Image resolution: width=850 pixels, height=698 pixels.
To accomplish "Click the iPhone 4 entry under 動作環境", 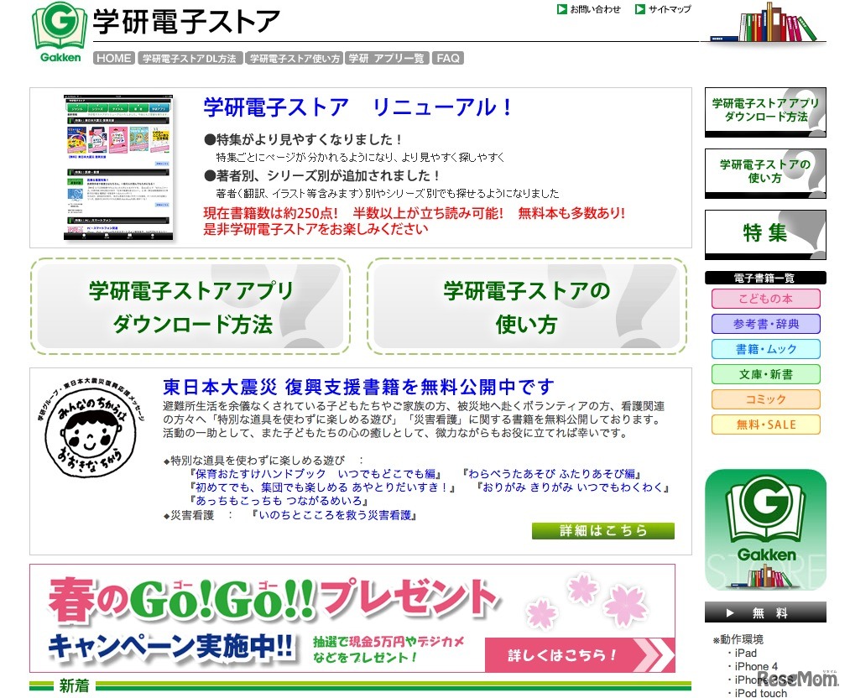I will 756,666.
